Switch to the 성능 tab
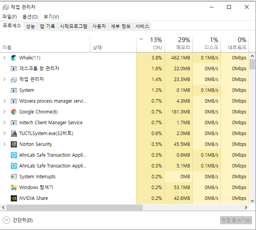This screenshot has width=256, height=230. (x=31, y=26)
